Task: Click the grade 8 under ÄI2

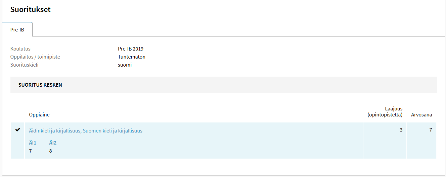Action: tap(51, 151)
